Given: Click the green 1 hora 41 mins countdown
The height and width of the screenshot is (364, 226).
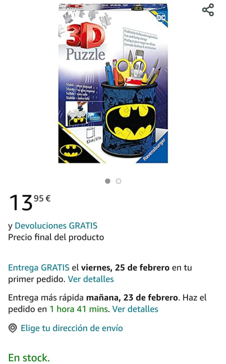Looking at the screenshot, I should pos(79,309).
